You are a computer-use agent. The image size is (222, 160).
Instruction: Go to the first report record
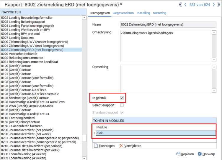pos(180,5)
